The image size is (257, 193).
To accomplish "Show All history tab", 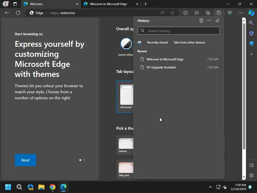I will click(139, 42).
